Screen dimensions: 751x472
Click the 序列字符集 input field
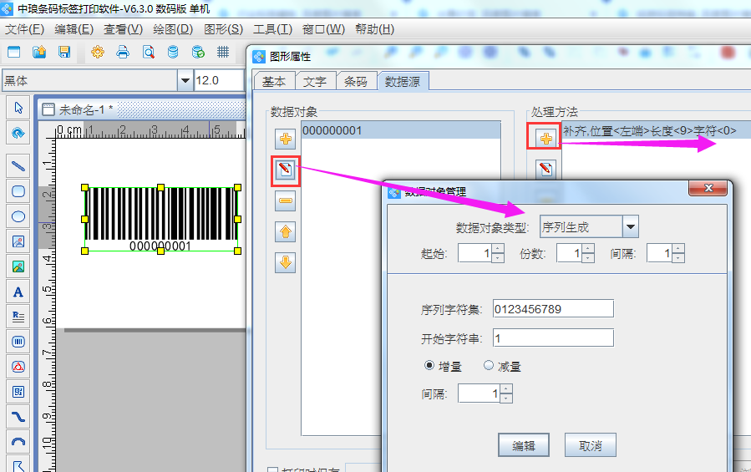point(553,309)
